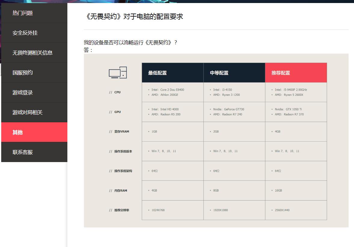Select the 热门问题 sidebar menu item
Screen dimensions: 354x247
23,13
